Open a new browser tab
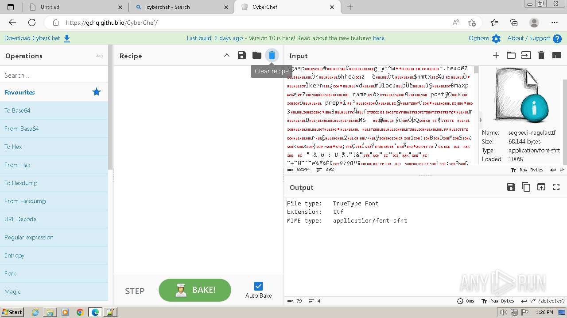This screenshot has width=567, height=318. coord(350,7)
